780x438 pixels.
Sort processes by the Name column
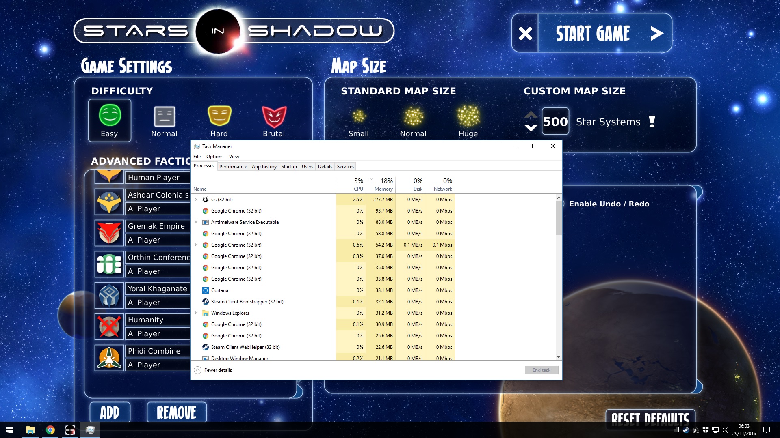pyautogui.click(x=263, y=185)
